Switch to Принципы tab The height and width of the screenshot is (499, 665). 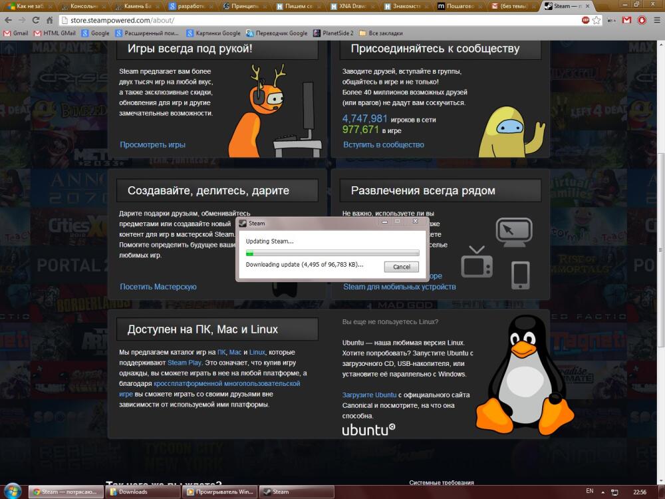point(245,6)
